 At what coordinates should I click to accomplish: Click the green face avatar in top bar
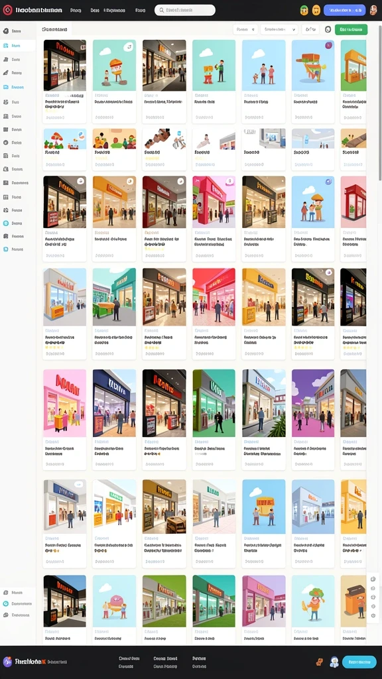304,10
